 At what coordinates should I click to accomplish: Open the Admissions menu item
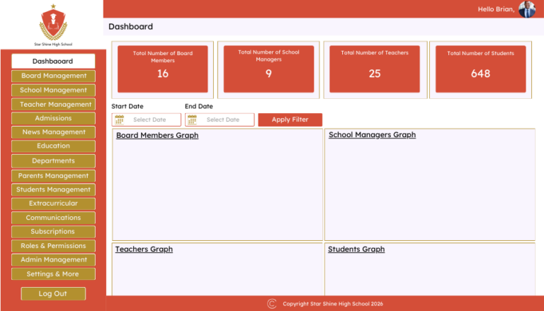[53, 118]
